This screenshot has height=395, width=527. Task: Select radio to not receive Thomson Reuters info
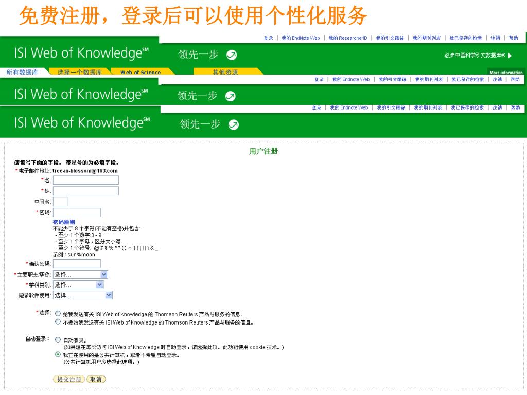pyautogui.click(x=58, y=322)
